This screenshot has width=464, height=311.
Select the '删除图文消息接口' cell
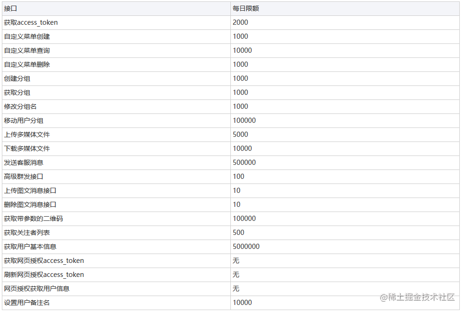pos(116,205)
